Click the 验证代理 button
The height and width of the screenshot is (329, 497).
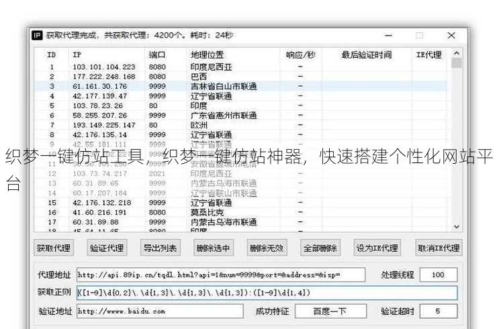[107, 248]
